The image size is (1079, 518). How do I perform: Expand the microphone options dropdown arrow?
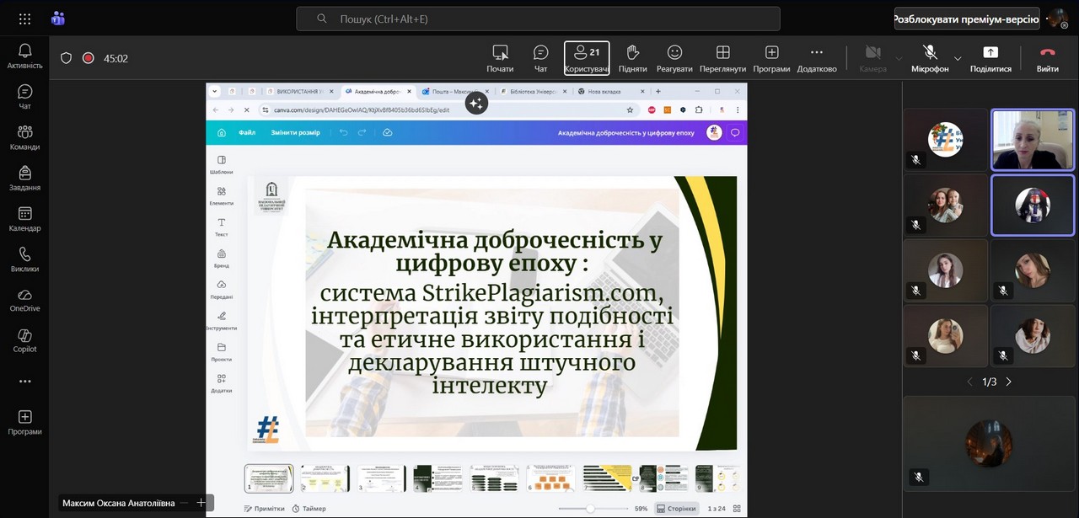point(958,59)
